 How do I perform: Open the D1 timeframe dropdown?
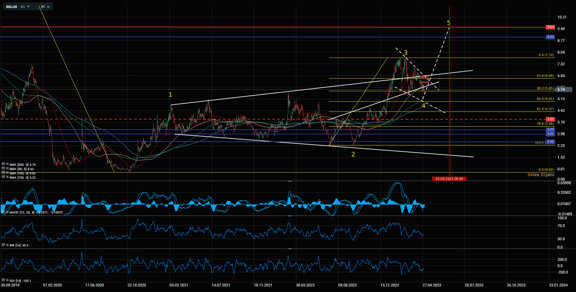tap(45, 7)
